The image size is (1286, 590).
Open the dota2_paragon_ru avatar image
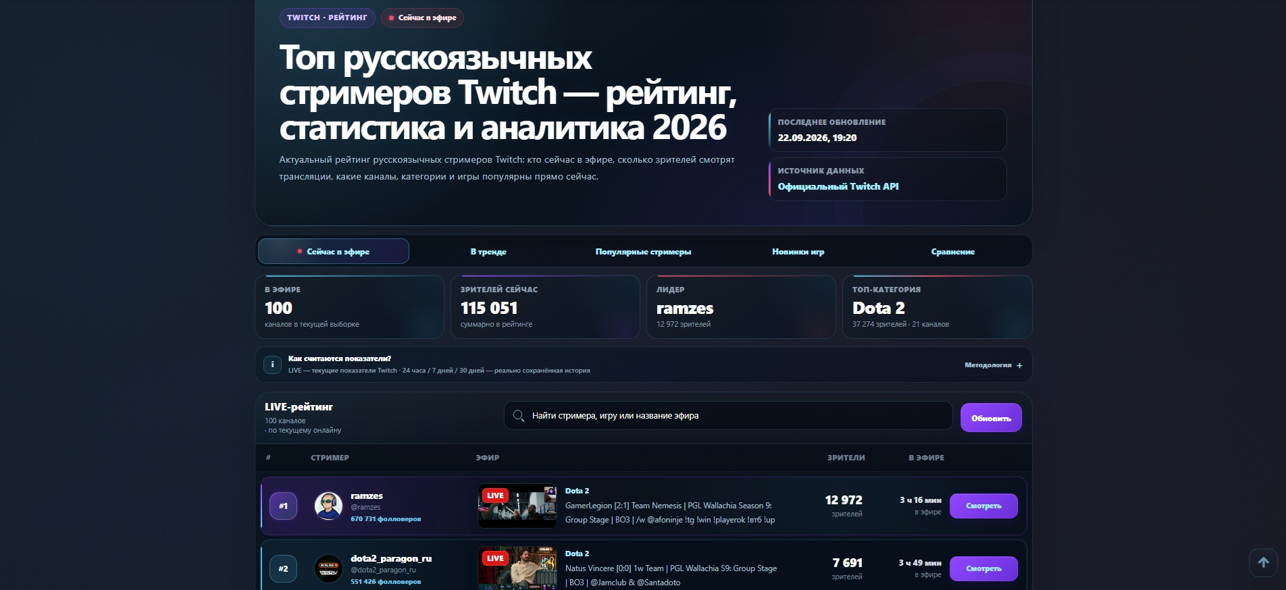pyautogui.click(x=328, y=569)
